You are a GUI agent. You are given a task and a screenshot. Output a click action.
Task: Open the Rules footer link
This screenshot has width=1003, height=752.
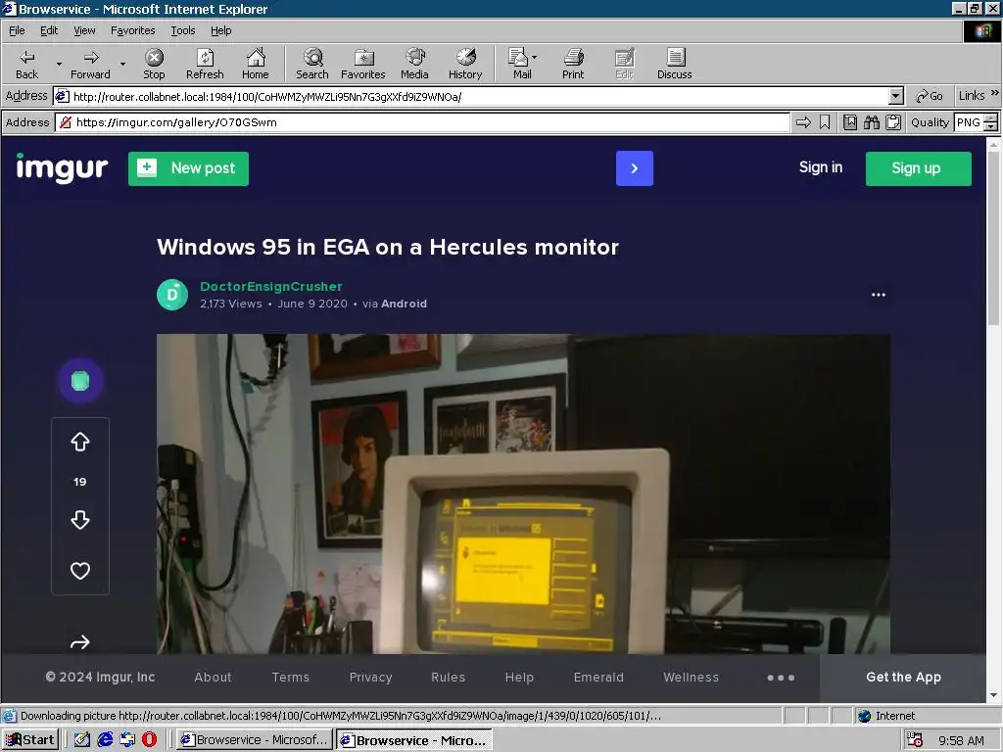(x=448, y=678)
